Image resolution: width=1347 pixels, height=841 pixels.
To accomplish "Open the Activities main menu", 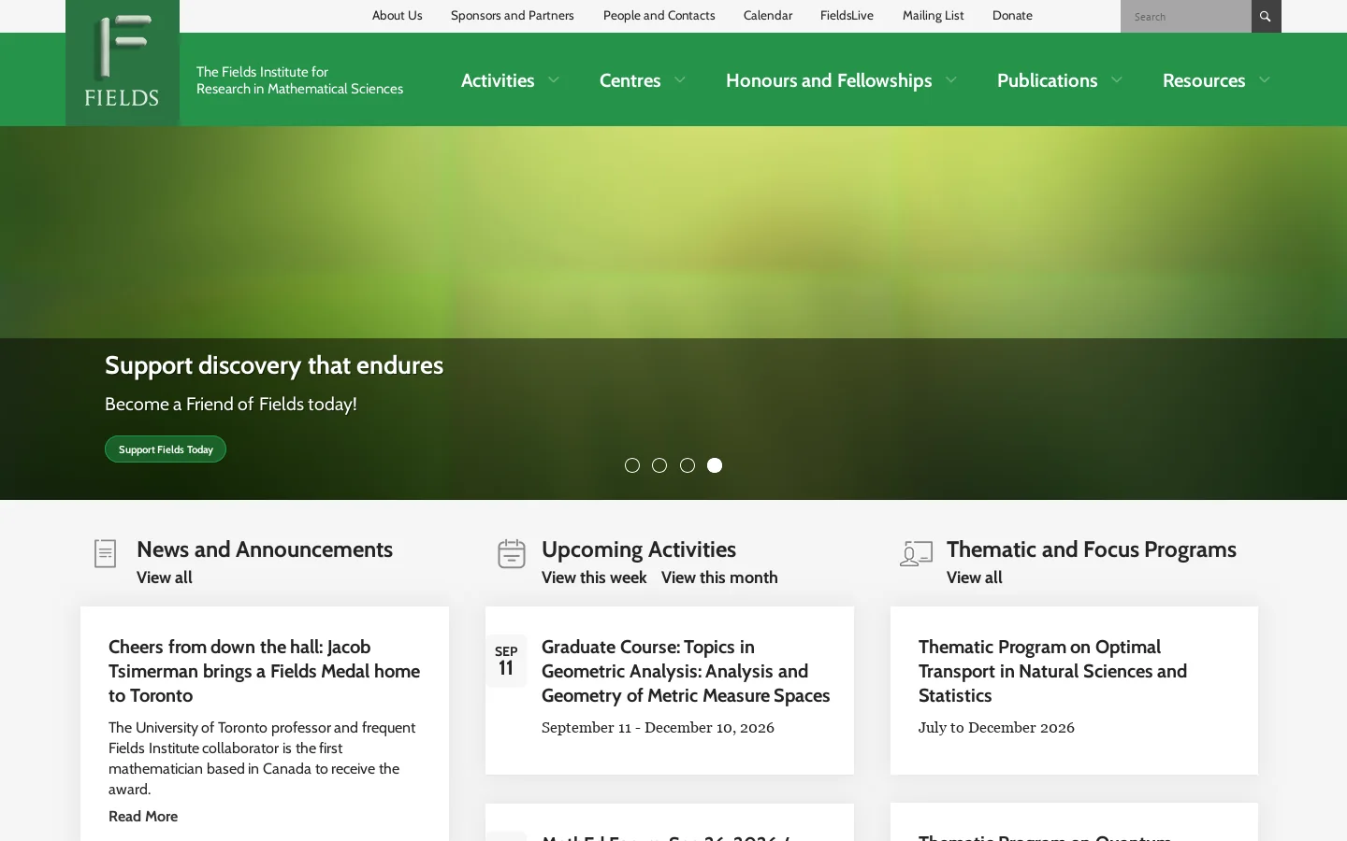I will coord(498,80).
